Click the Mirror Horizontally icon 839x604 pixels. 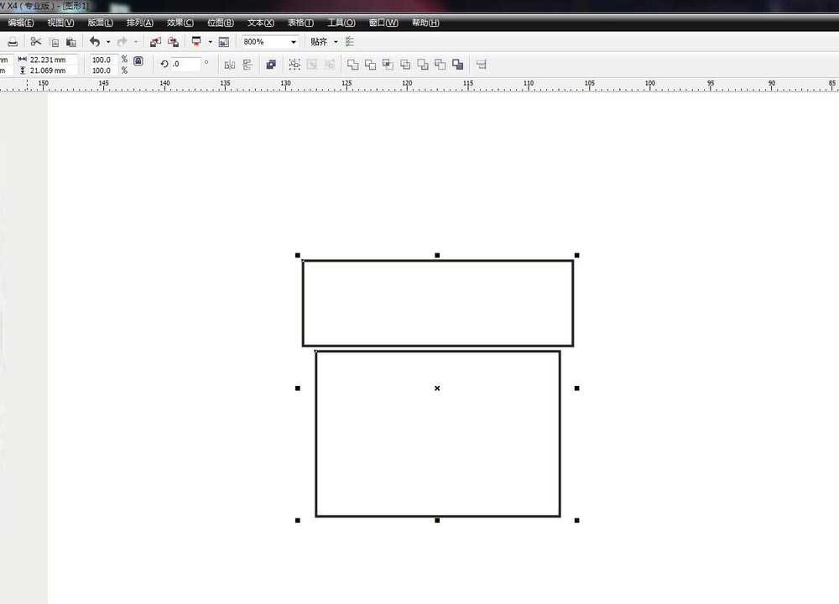pyautogui.click(x=230, y=64)
